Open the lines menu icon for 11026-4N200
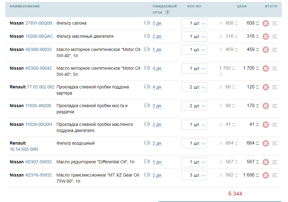This screenshot has width=288, height=202. [275, 106]
